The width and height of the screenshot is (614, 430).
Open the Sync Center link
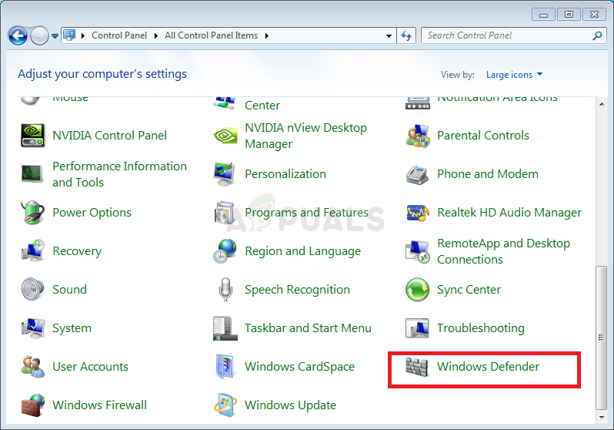(x=469, y=290)
